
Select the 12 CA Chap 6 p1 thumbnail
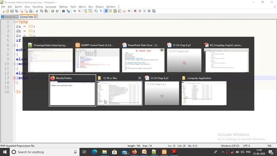point(162,91)
